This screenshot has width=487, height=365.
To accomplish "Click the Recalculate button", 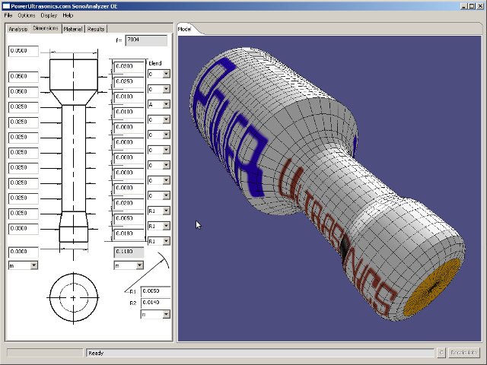I will pyautogui.click(x=463, y=353).
